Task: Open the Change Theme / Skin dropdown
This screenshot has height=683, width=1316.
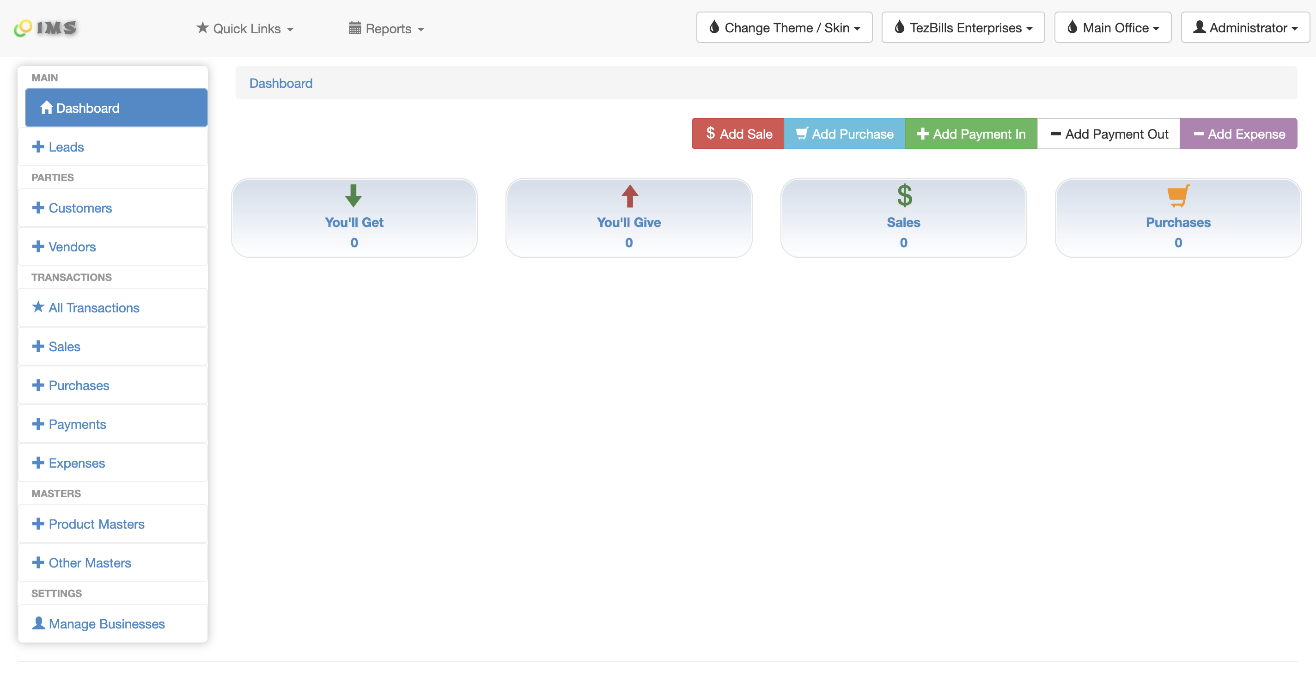Action: pos(784,28)
